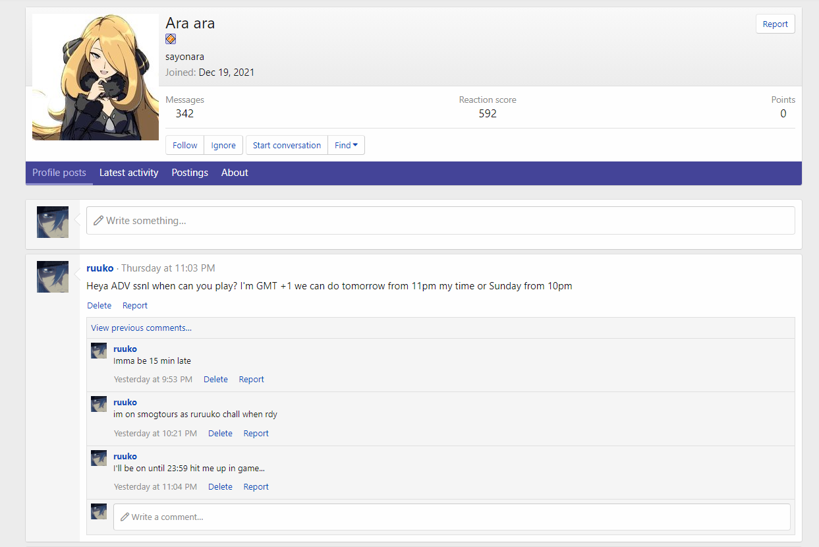Image resolution: width=819 pixels, height=547 pixels.
Task: Open Ara ara's large profile avatar
Action: [x=96, y=77]
